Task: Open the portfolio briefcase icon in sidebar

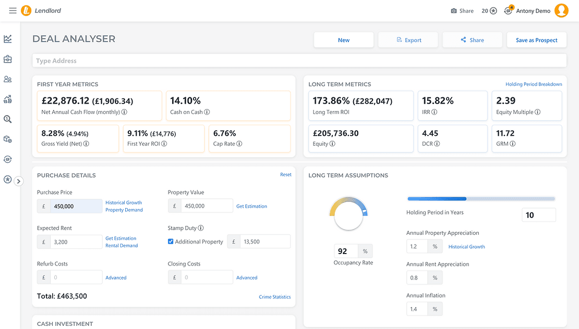Action: 8,59
